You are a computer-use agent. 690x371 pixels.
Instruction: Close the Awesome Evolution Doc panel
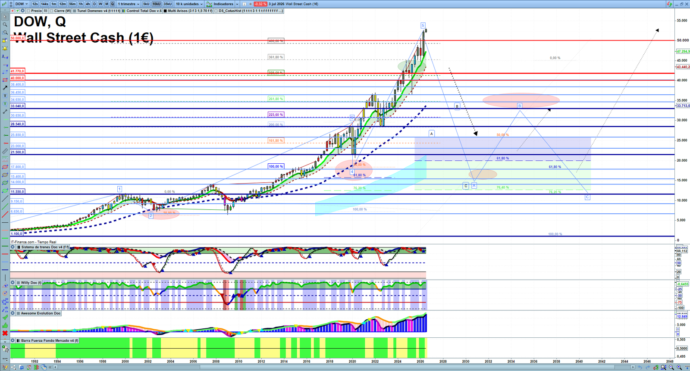[x=13, y=313]
